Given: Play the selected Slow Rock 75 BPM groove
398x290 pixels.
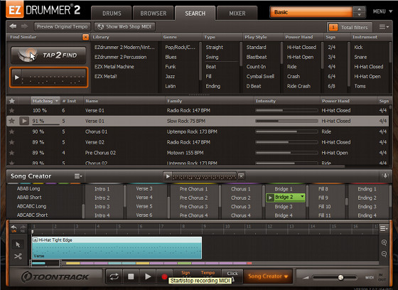Looking at the screenshot, I should [24, 121].
